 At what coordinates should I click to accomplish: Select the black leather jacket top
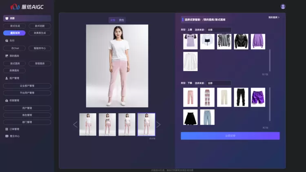coord(241,42)
